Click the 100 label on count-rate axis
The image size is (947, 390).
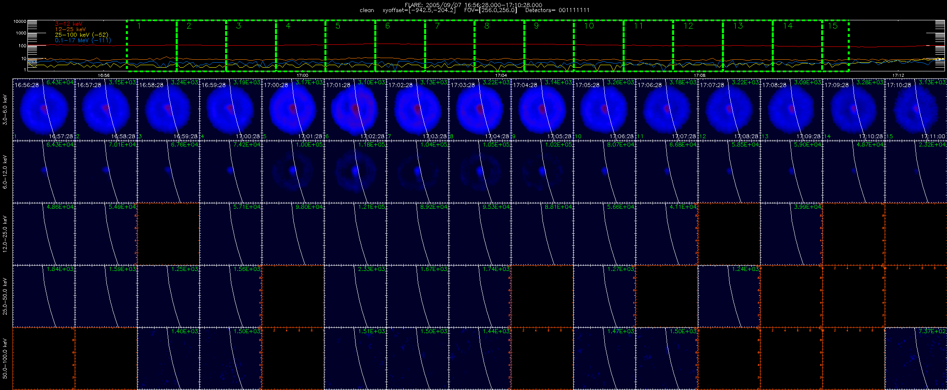22,46
